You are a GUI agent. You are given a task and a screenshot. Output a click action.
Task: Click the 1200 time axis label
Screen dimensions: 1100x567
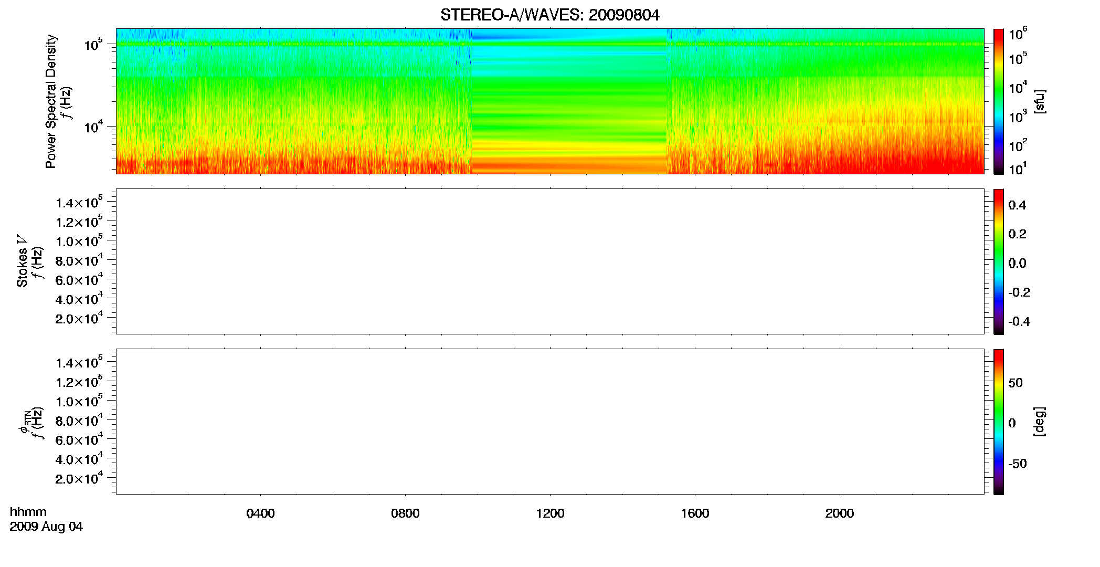coord(550,513)
